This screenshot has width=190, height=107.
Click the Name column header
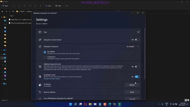click(12, 16)
